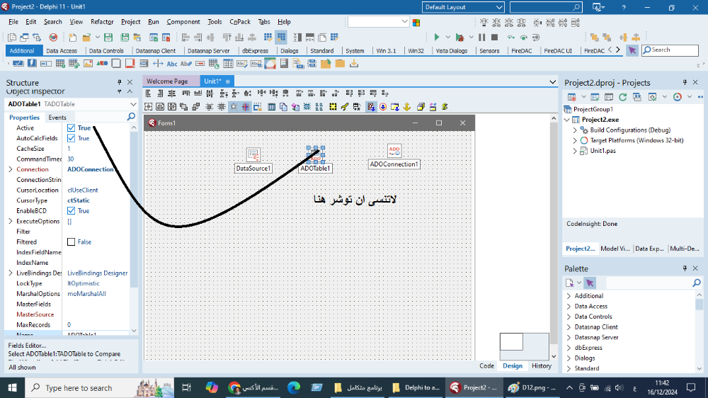Click the Palette panel search field

(649, 283)
